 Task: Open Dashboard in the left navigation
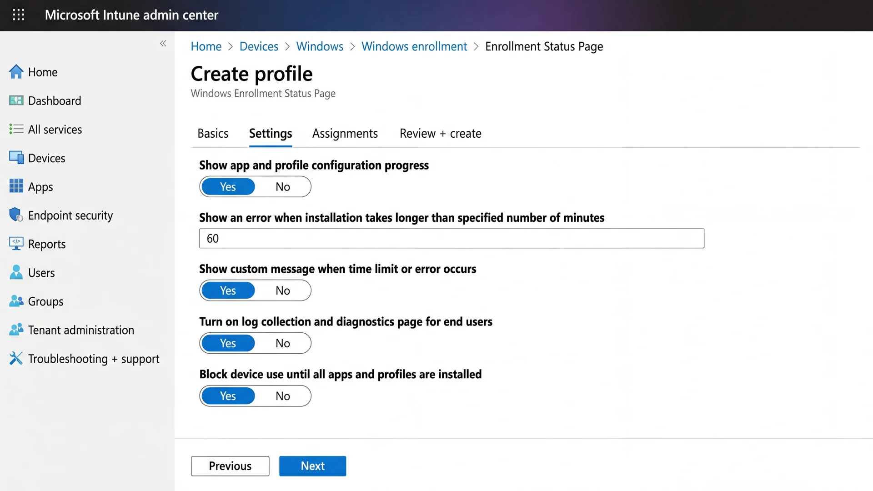point(55,100)
